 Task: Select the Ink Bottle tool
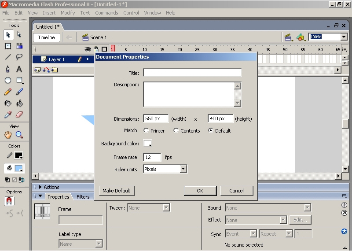point(8,103)
